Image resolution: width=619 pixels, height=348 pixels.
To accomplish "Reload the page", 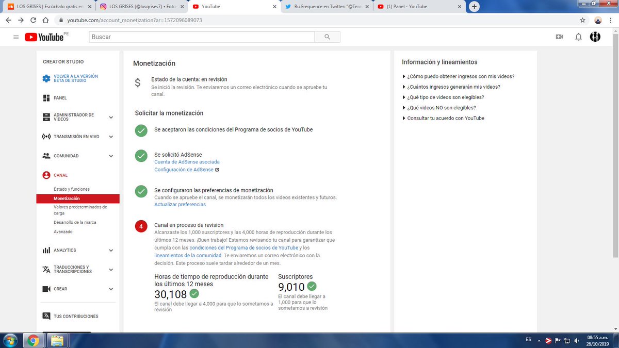I will 33,20.
